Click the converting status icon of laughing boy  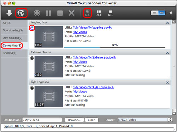pyautogui.click(x=32, y=28)
